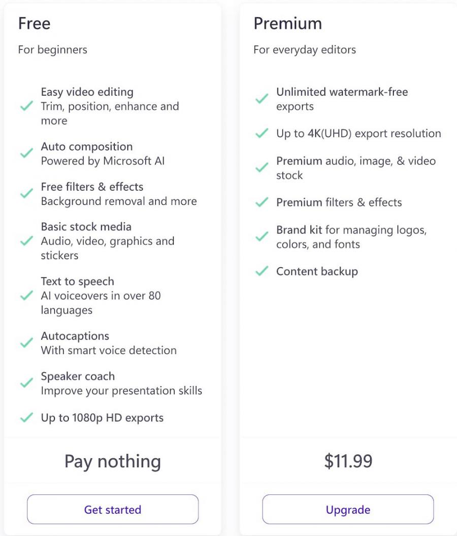Click checkmark beside Easy video editing
Viewport: 457px width, 536px height.
[x=26, y=106]
